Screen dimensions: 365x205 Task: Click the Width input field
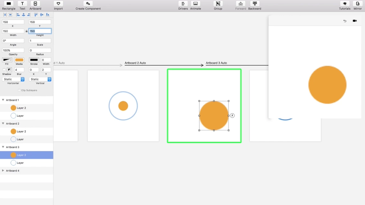click(13, 31)
